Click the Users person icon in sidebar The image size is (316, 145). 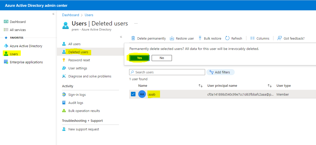coord(6,54)
